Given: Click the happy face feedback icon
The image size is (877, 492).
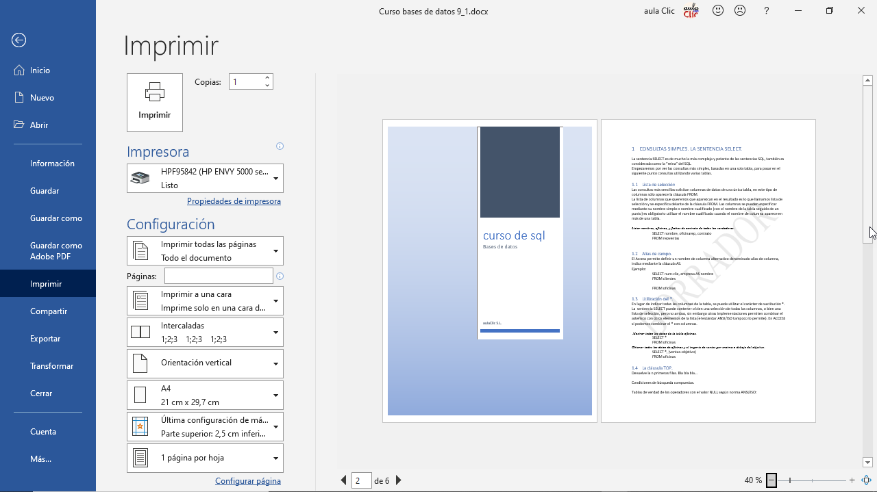Looking at the screenshot, I should point(718,11).
